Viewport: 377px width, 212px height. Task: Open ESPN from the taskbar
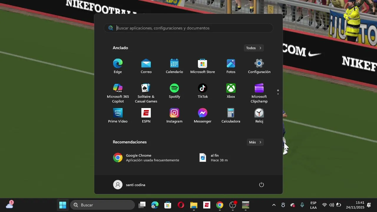[x=207, y=205]
